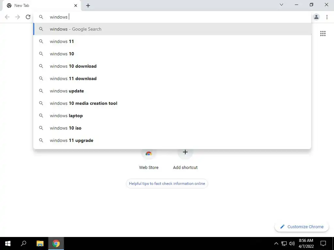Select 'windows 10 media creation tool' suggestion
The image size is (334, 250).
tap(172, 103)
